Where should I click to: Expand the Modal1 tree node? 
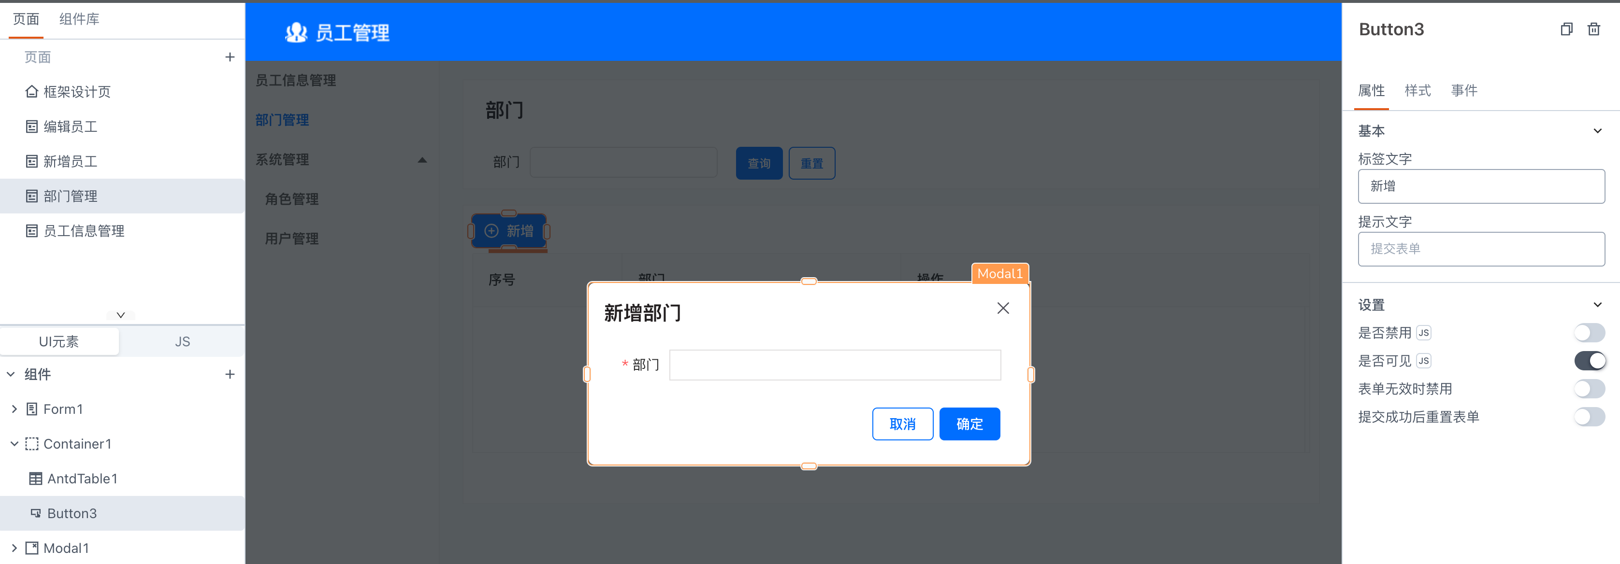pyautogui.click(x=14, y=548)
